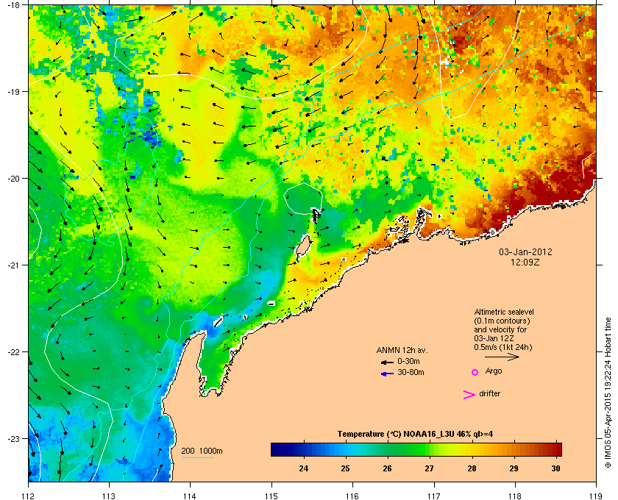Click longitude axis label 119
The height and width of the screenshot is (500, 618).
[x=595, y=496]
